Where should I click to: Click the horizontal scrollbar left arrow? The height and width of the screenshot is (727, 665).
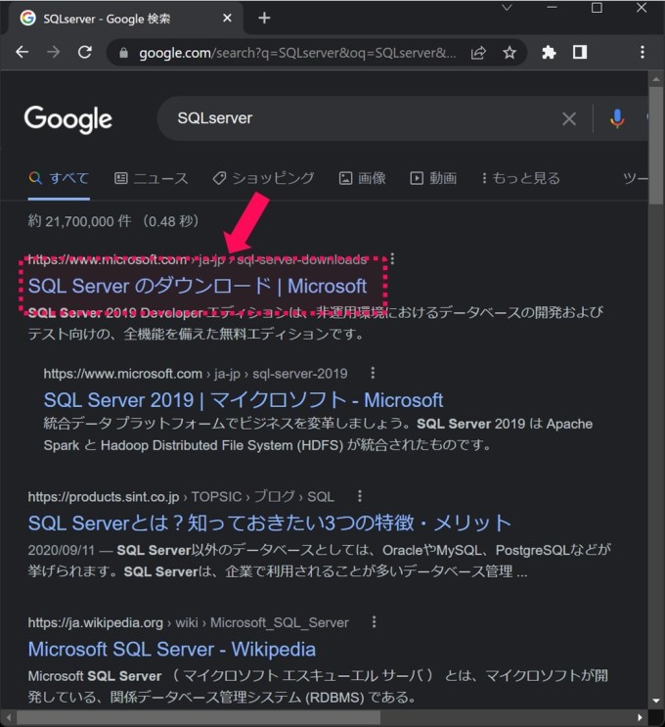coord(9,718)
